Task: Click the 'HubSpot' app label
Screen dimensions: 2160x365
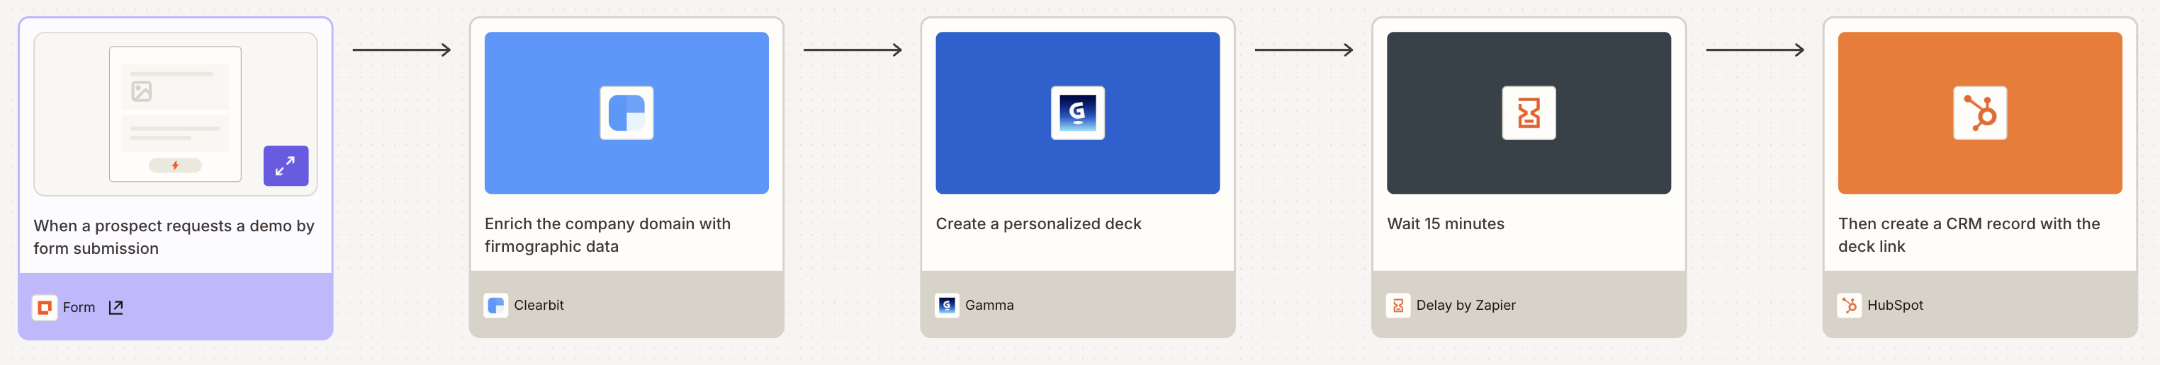Action: (1894, 306)
